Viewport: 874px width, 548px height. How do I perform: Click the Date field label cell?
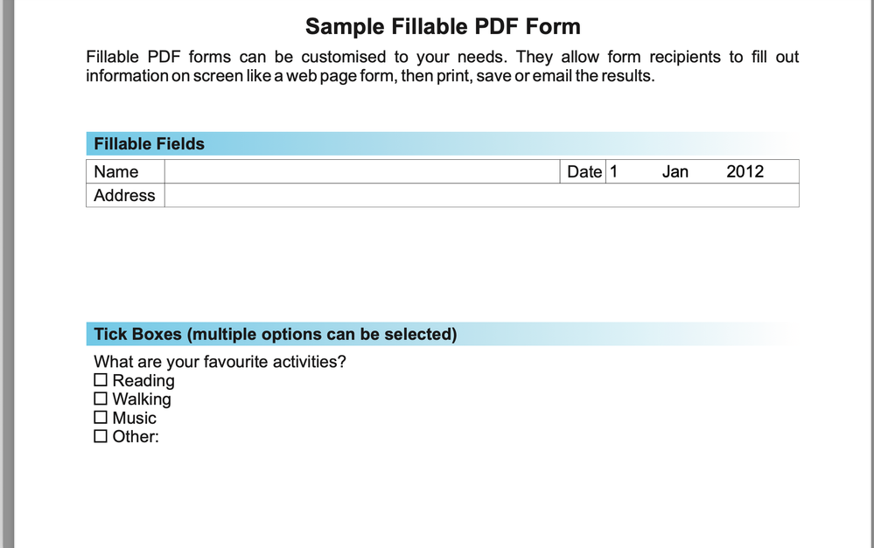[583, 171]
